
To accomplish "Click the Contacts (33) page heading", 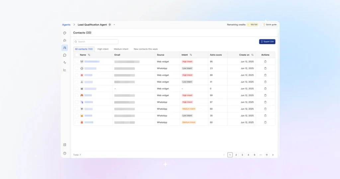I will click(82, 33).
